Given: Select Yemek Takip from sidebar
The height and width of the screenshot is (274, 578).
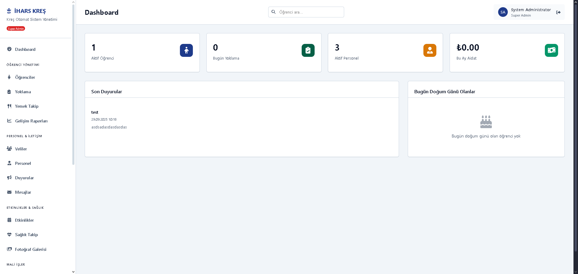Looking at the screenshot, I should tap(27, 106).
